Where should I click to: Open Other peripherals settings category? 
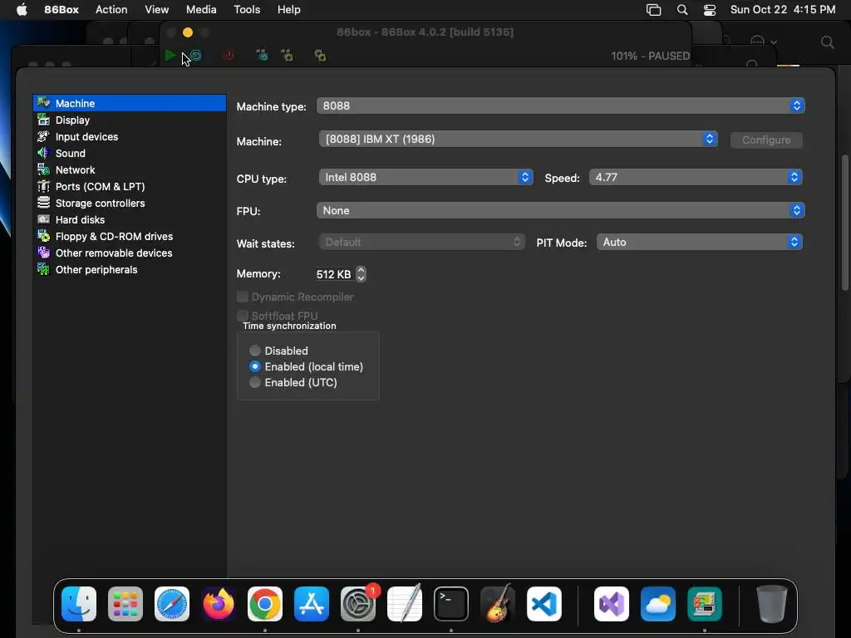pos(129,270)
